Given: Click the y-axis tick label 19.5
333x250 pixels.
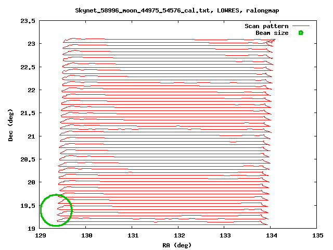Looking at the screenshot, I should coord(28,206).
